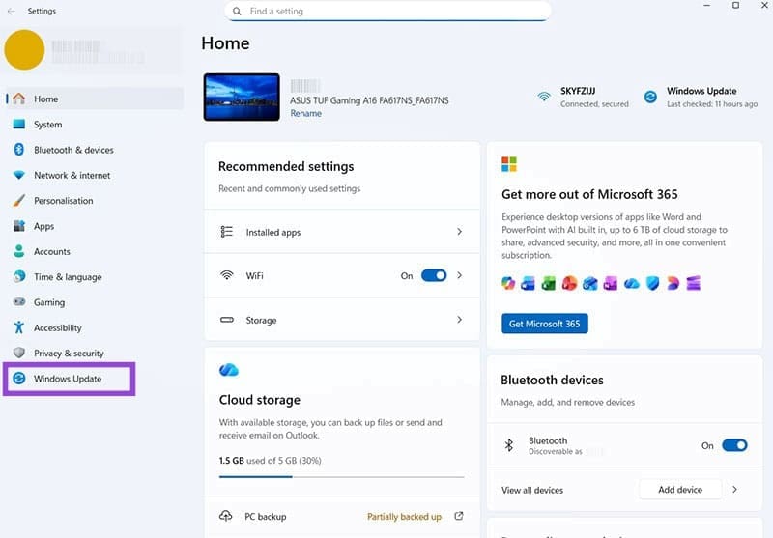Open System settings page
The height and width of the screenshot is (538, 773).
click(x=95, y=125)
